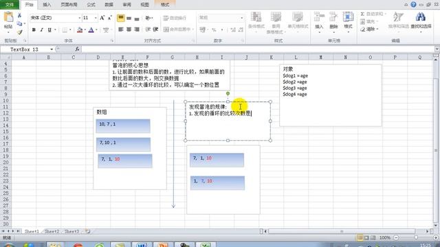
Task: Toggle bottom vertical alignment
Action: (x=137, y=19)
